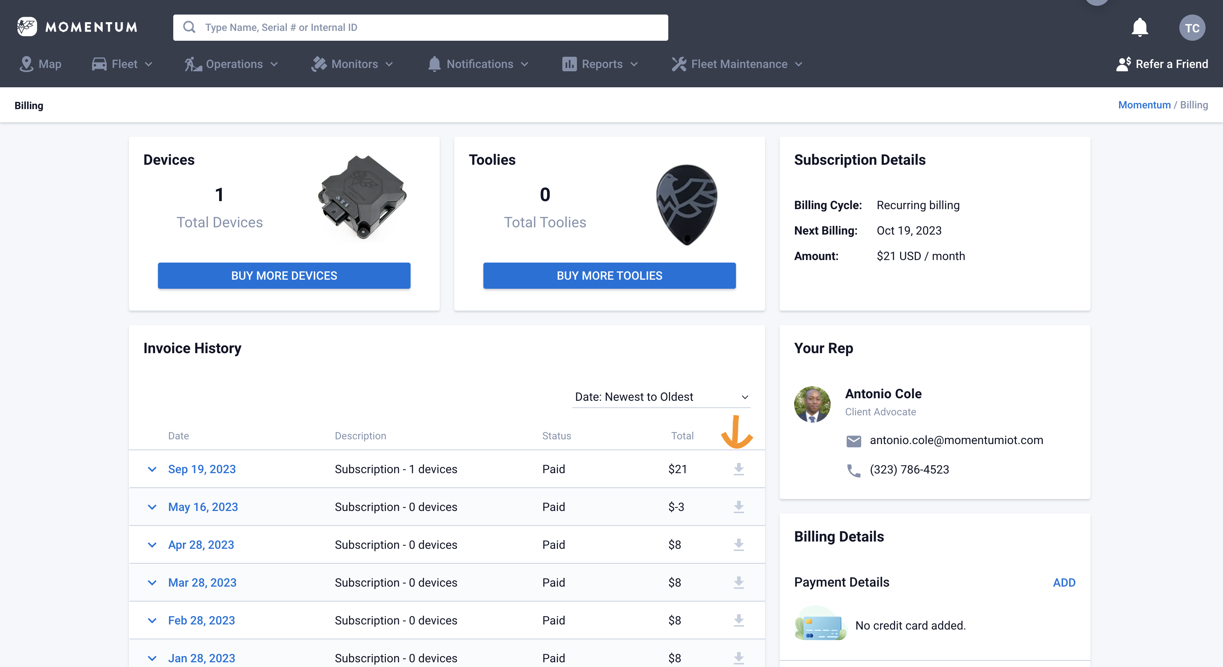Click the BUY MORE TOOLIES button
This screenshot has height=667, width=1223.
pyautogui.click(x=609, y=276)
